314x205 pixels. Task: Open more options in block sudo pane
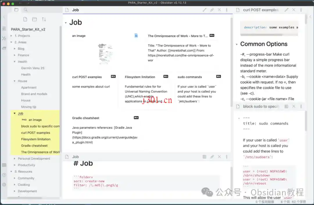point(301,106)
